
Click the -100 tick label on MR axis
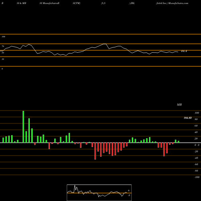pos(197,177)
